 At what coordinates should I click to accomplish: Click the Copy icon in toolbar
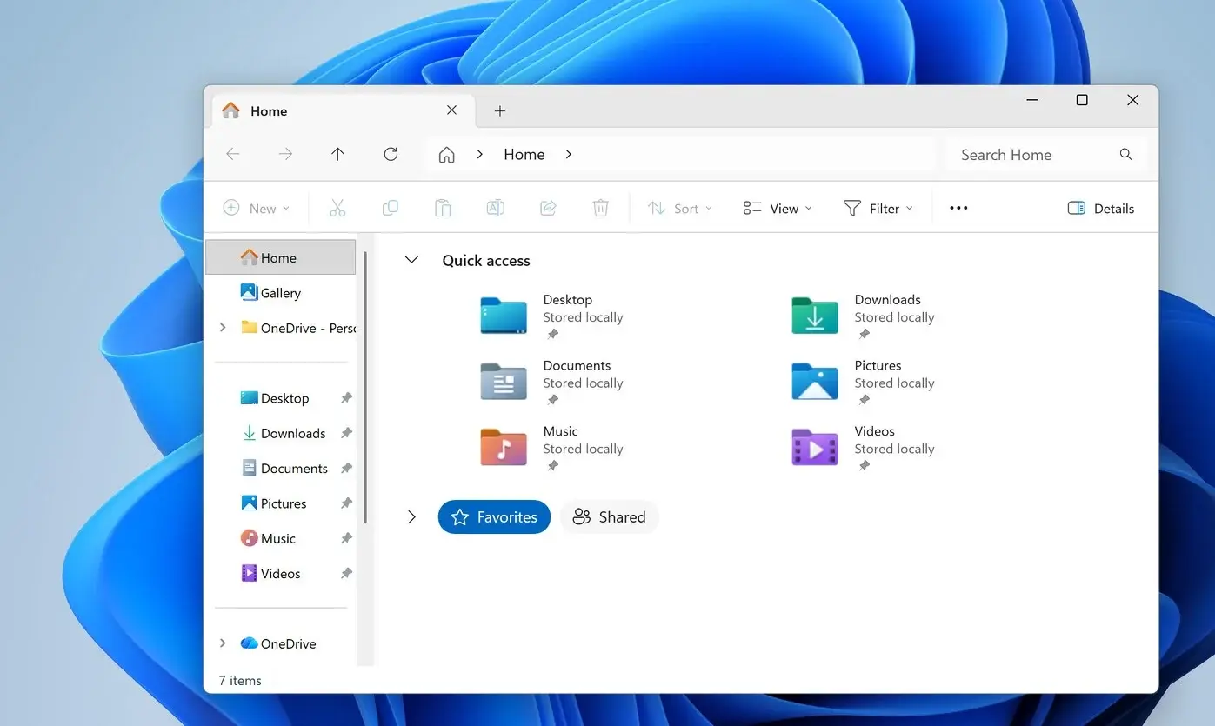click(x=391, y=208)
